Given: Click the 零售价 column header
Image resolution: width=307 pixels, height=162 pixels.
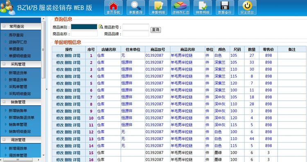Looking at the screenshot, I should click(x=269, y=49).
